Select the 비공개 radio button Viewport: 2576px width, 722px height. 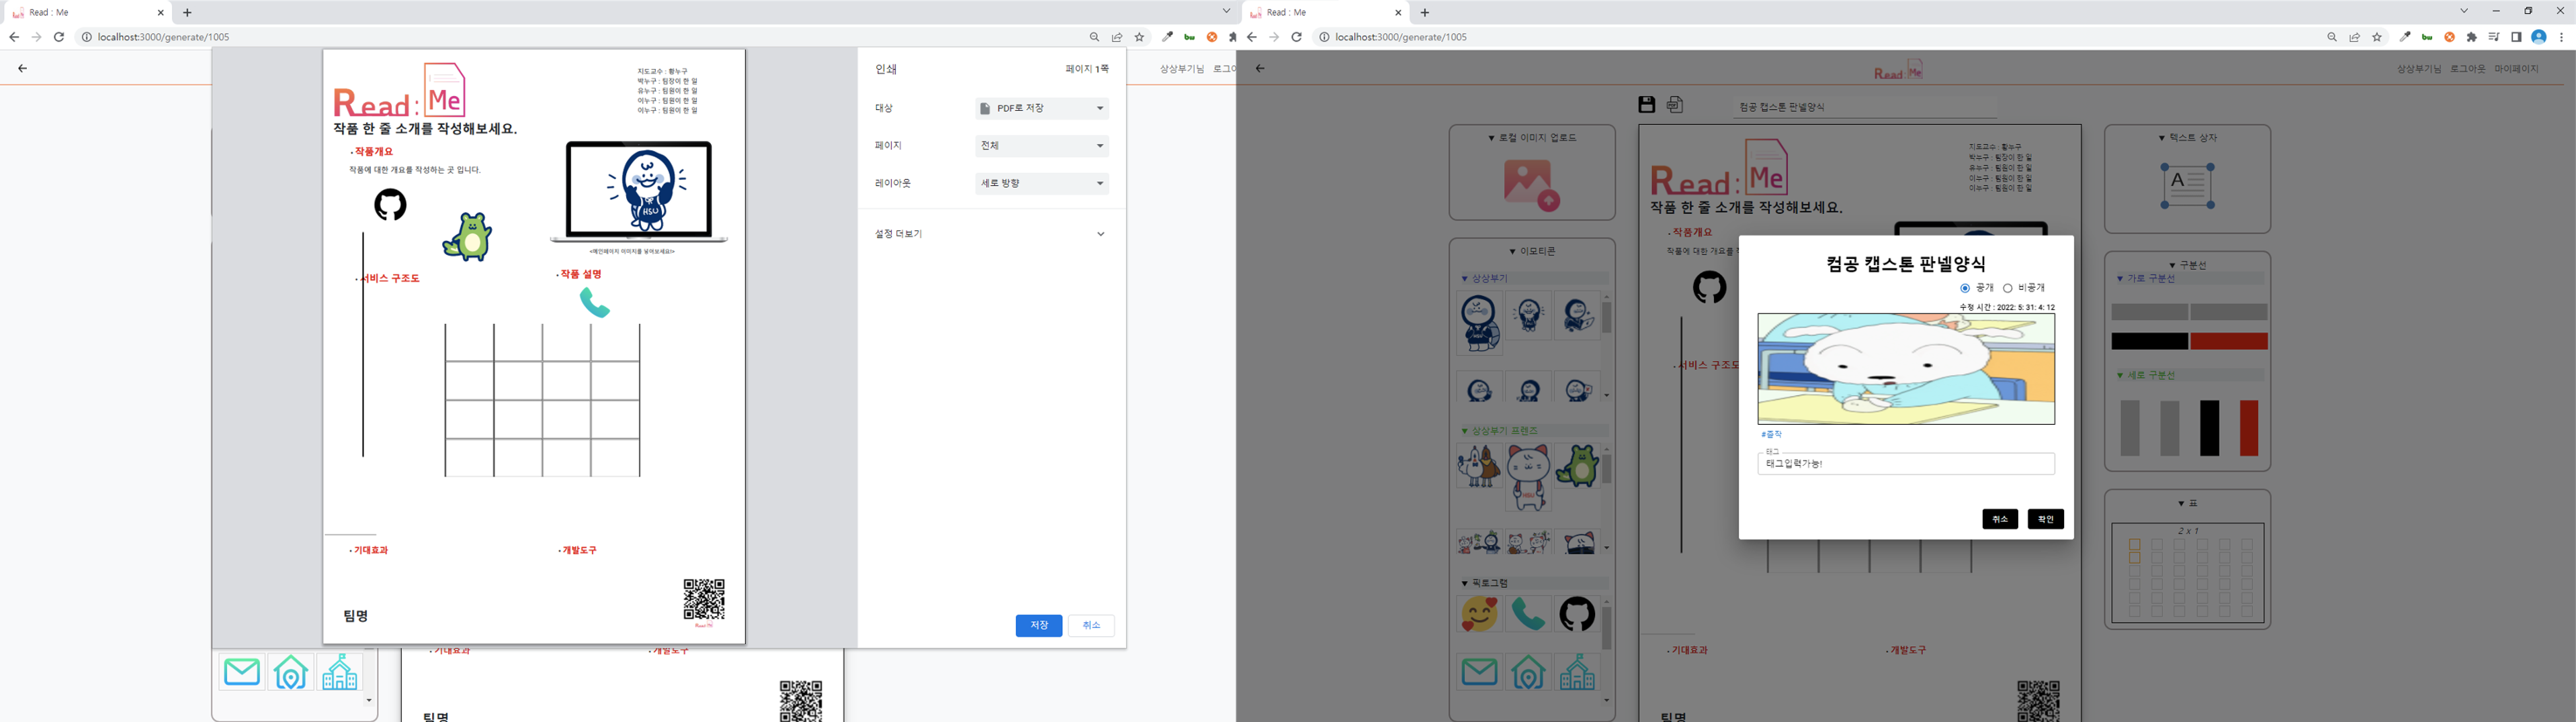(2007, 289)
